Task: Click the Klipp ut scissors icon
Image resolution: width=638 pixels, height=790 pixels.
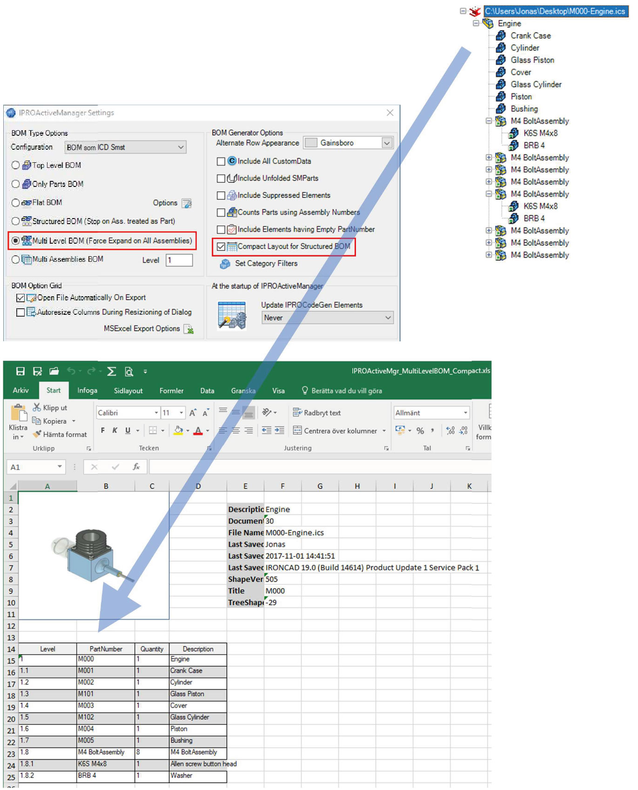Action: click(x=37, y=407)
